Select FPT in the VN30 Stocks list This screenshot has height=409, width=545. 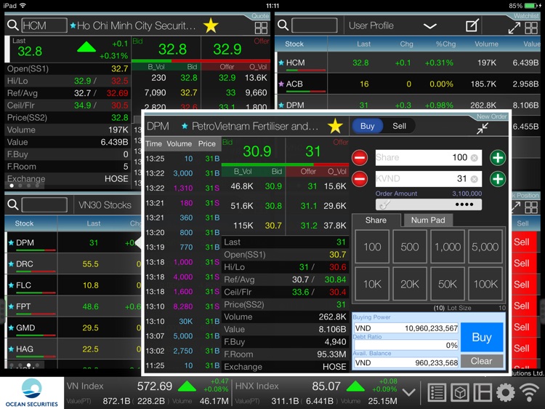[73, 306]
